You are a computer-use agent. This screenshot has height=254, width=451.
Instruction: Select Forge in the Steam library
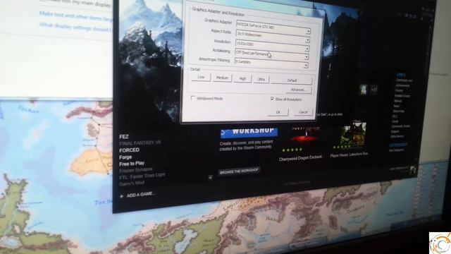(125, 157)
